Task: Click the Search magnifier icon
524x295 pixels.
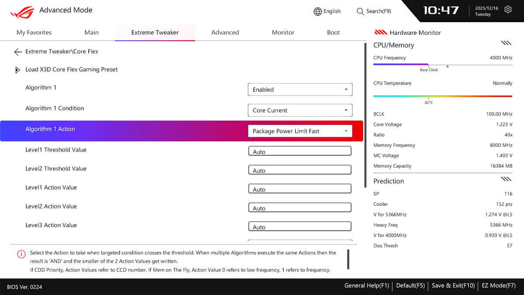Action: (360, 11)
